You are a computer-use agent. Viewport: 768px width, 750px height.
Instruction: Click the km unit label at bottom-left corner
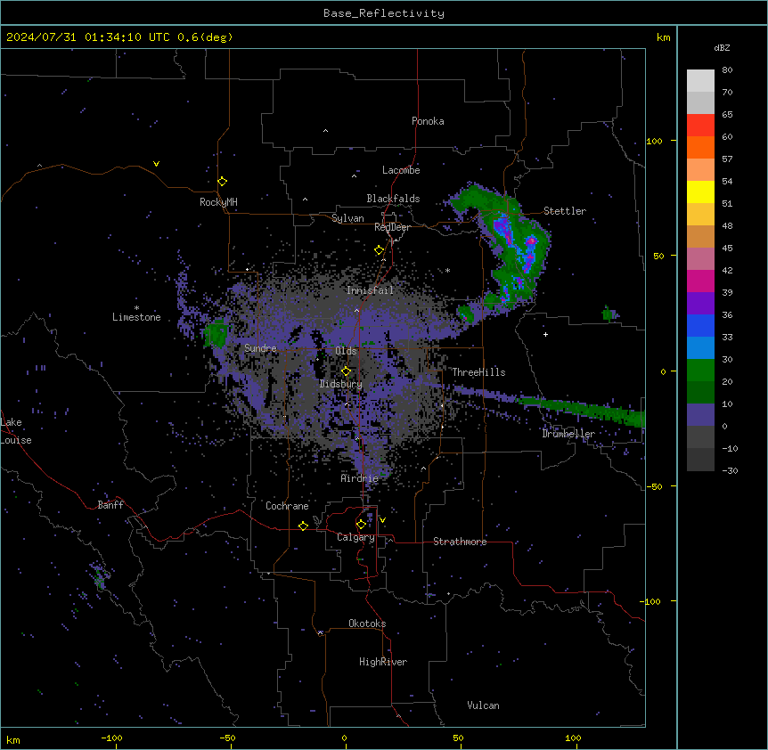(x=13, y=740)
